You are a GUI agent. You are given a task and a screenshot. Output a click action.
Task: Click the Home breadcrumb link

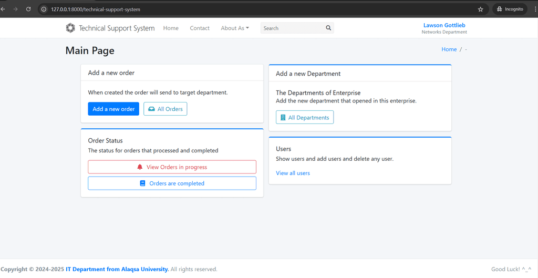[449, 49]
